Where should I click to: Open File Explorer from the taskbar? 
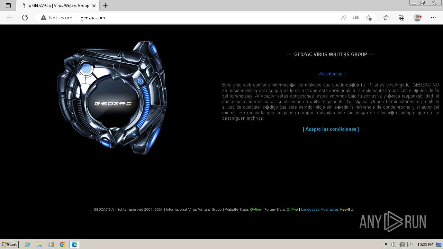point(39,245)
